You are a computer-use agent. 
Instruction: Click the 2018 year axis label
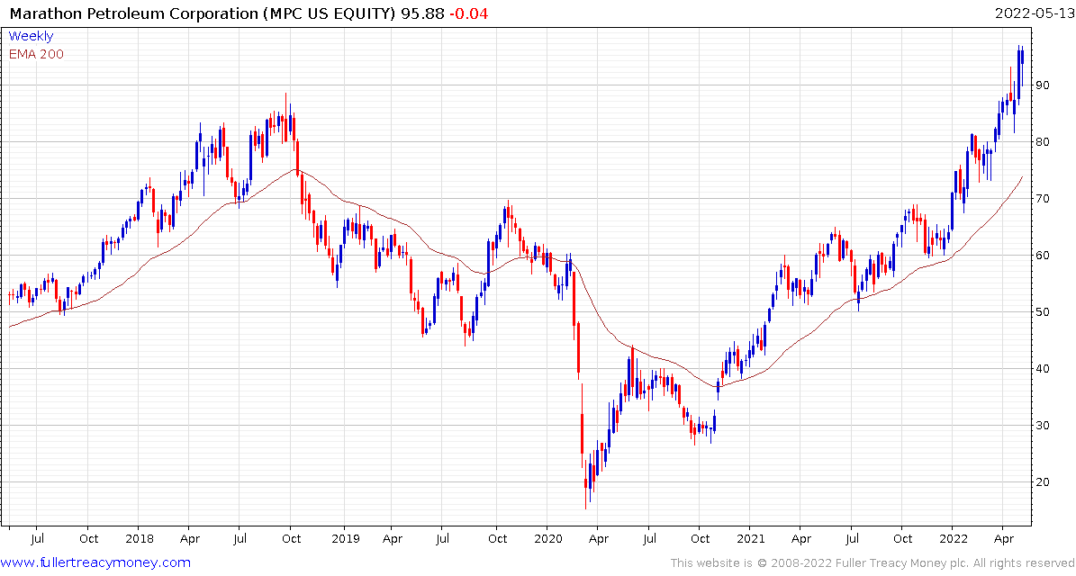coord(140,539)
